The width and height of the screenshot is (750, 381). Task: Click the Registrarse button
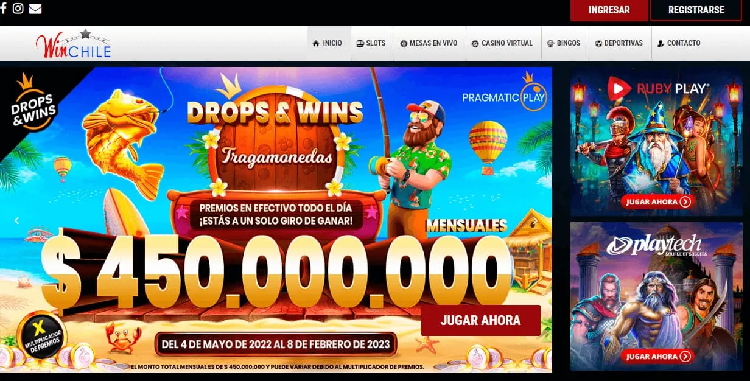(696, 10)
